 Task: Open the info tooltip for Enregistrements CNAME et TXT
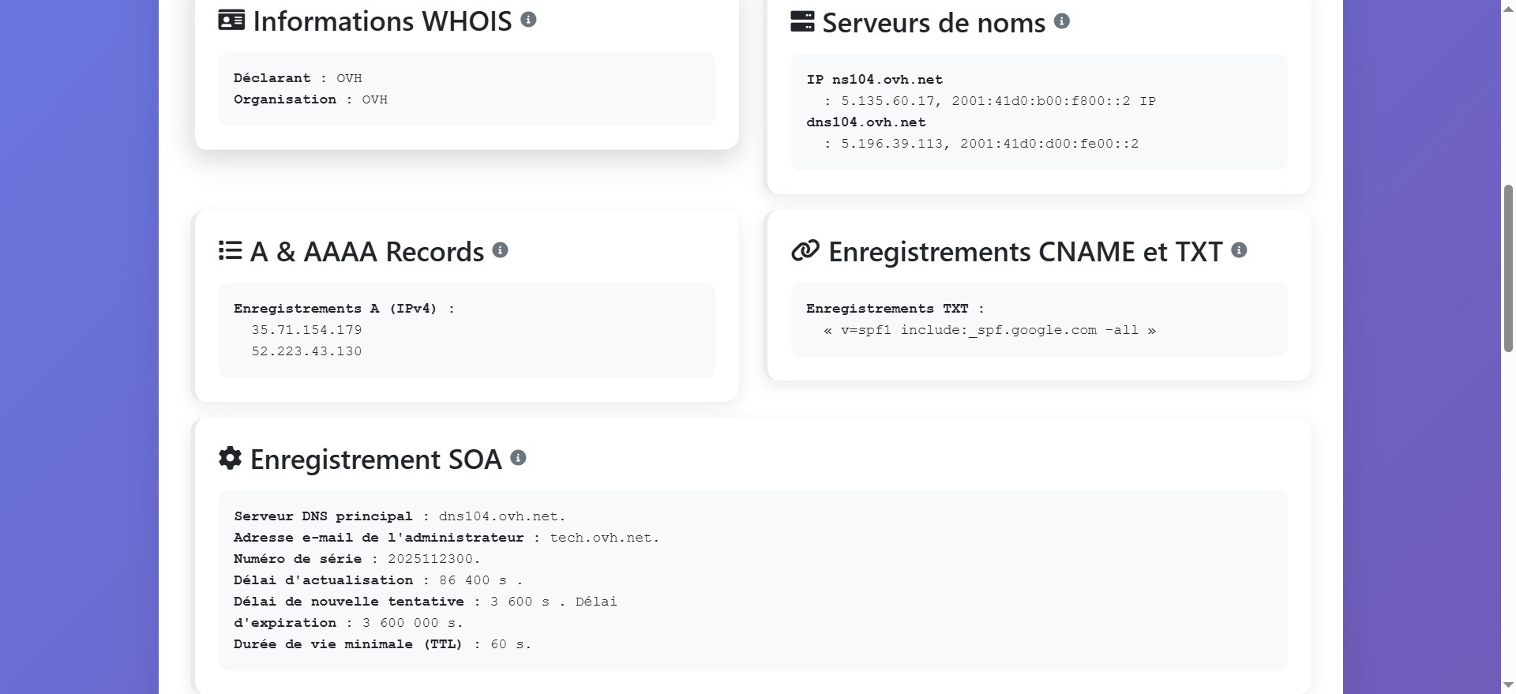pos(1240,251)
